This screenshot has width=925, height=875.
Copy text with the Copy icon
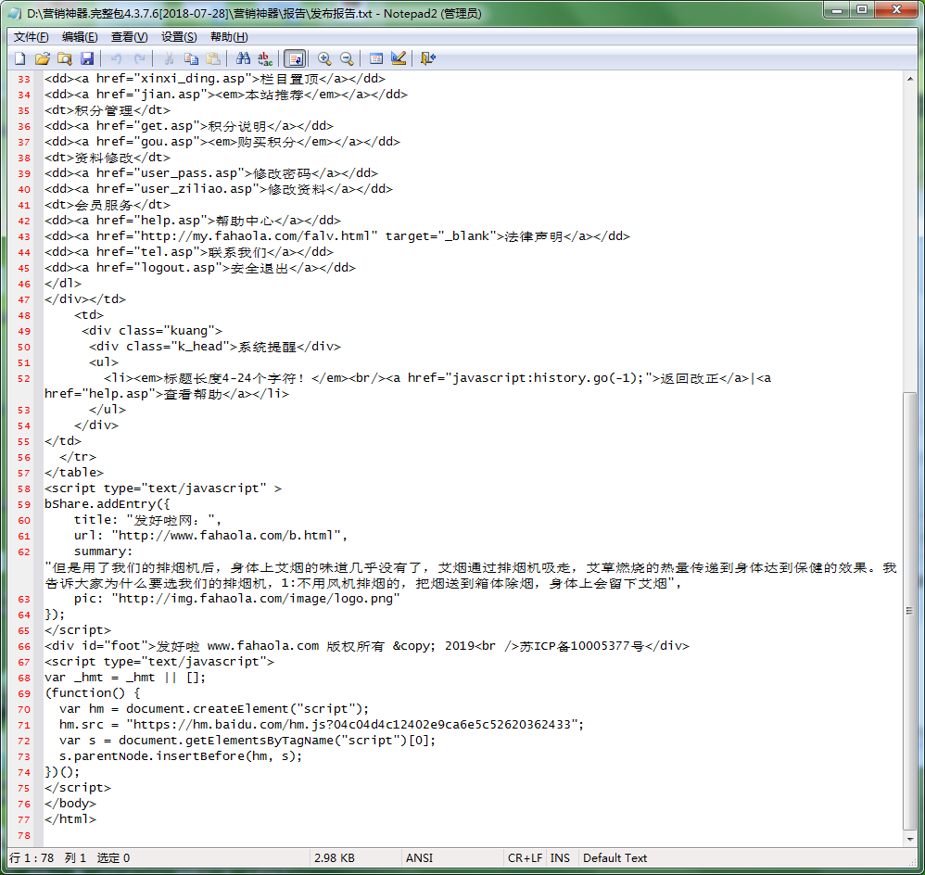point(192,57)
